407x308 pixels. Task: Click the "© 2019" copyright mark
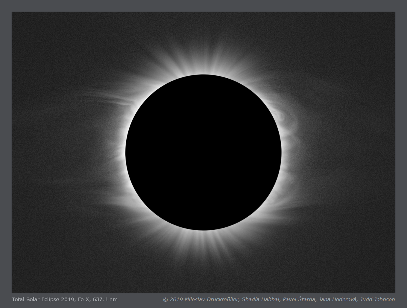click(x=173, y=299)
